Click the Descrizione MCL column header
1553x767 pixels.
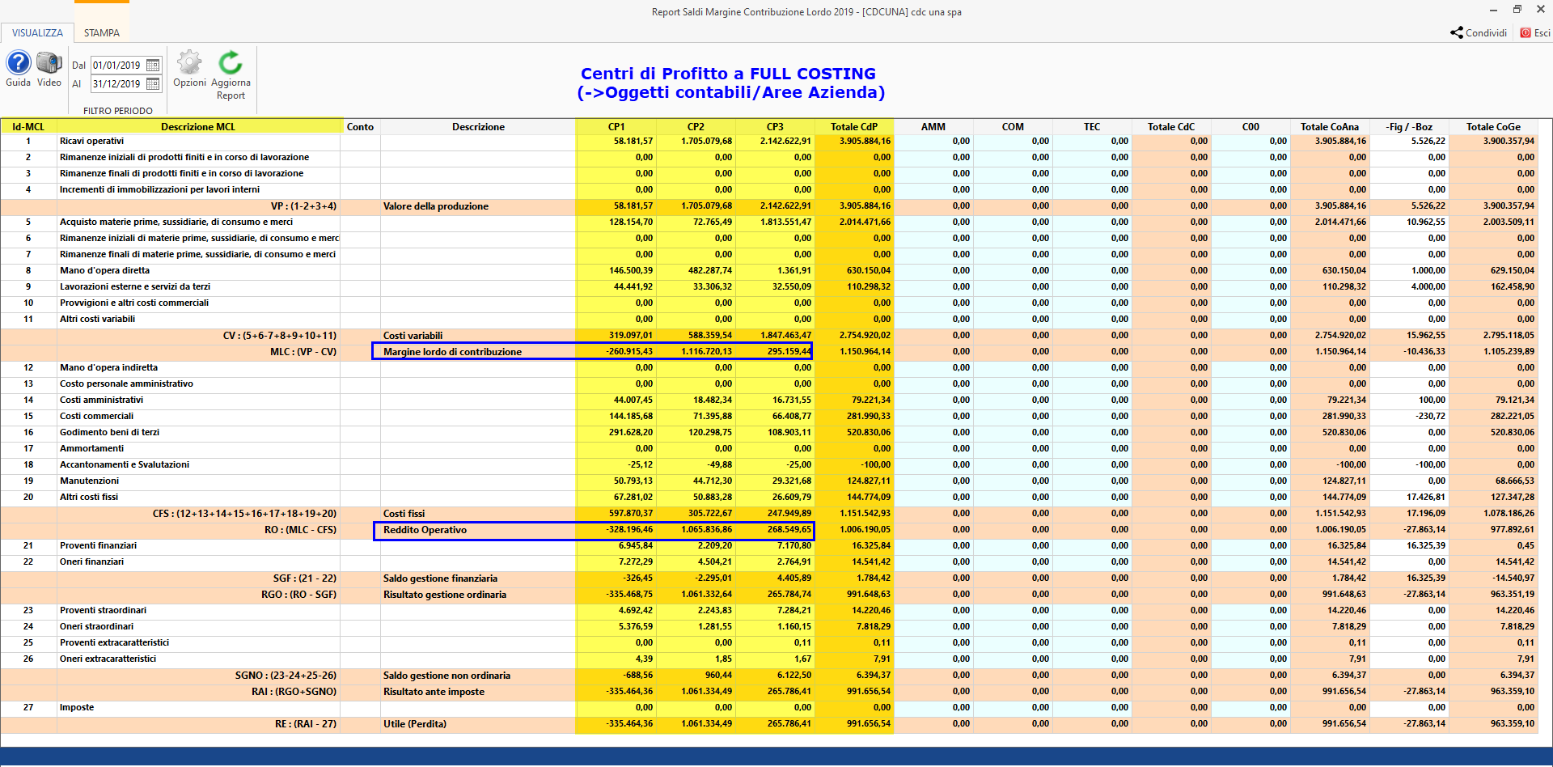[x=198, y=127]
